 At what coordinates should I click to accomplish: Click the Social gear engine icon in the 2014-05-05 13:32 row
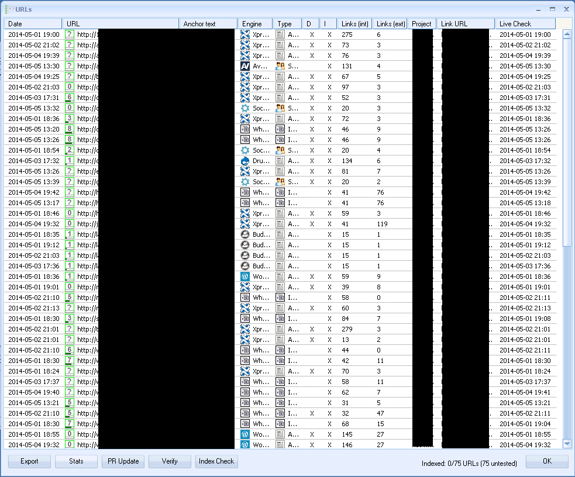(x=245, y=108)
